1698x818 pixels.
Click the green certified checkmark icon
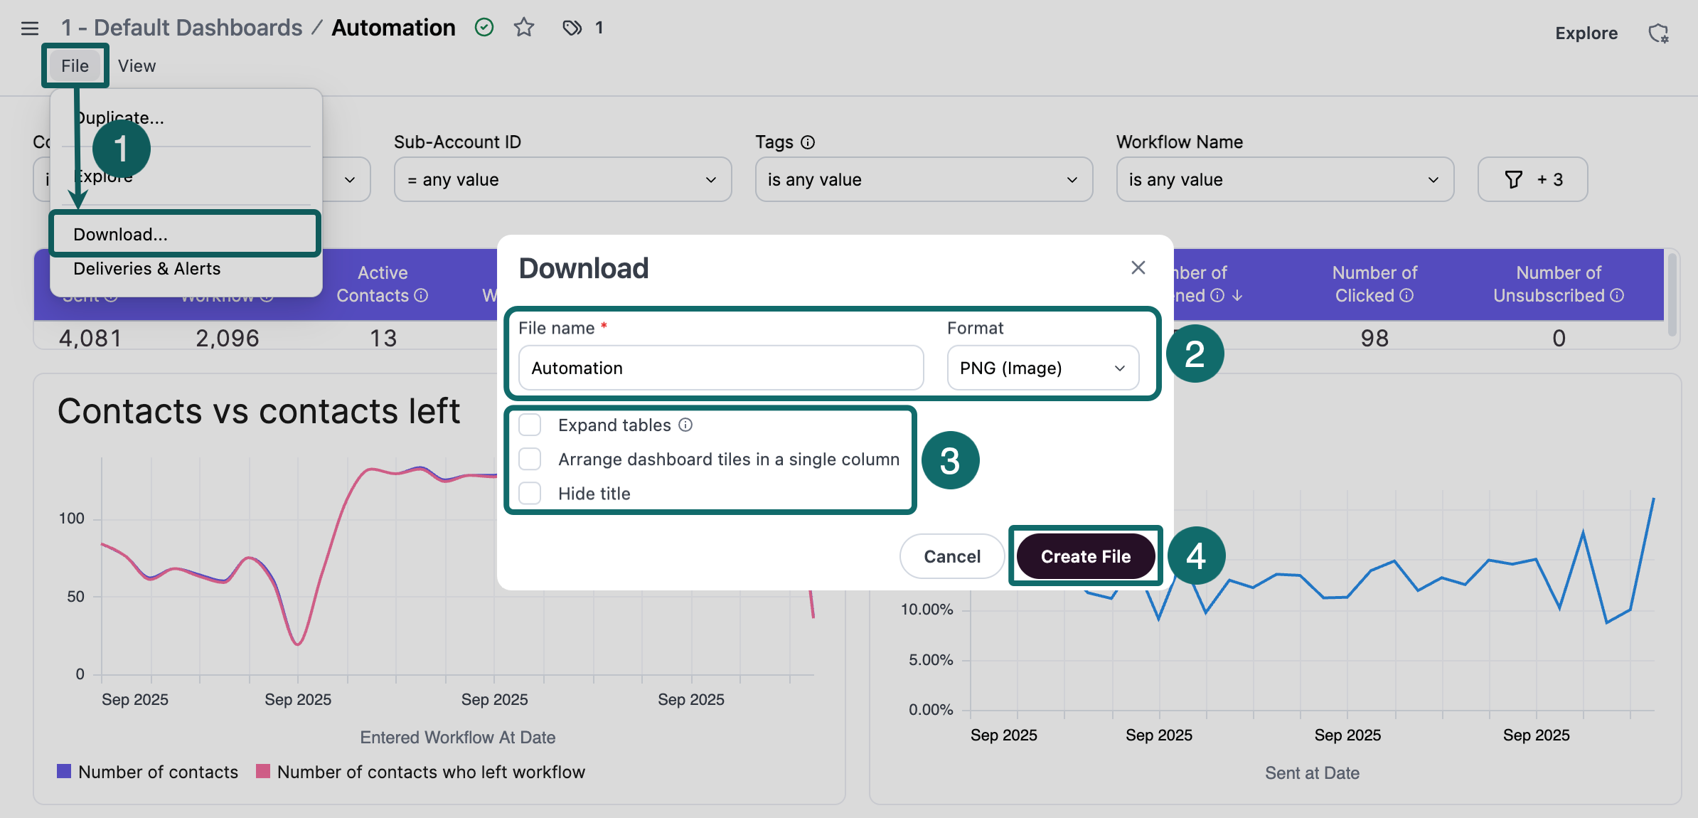point(484,28)
